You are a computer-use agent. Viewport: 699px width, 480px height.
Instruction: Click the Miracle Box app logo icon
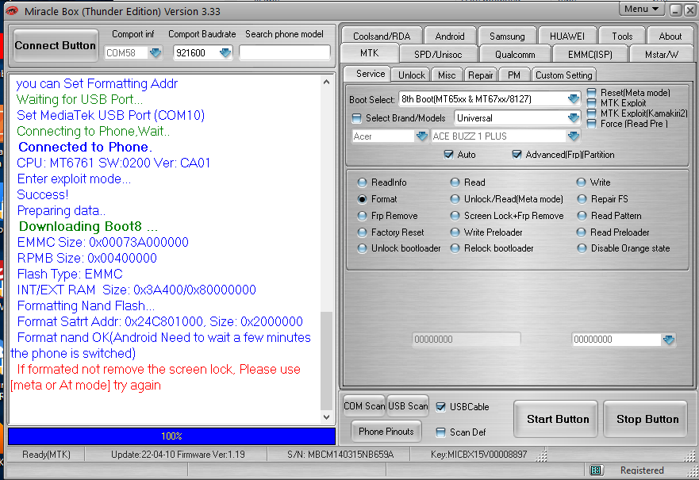click(x=12, y=10)
